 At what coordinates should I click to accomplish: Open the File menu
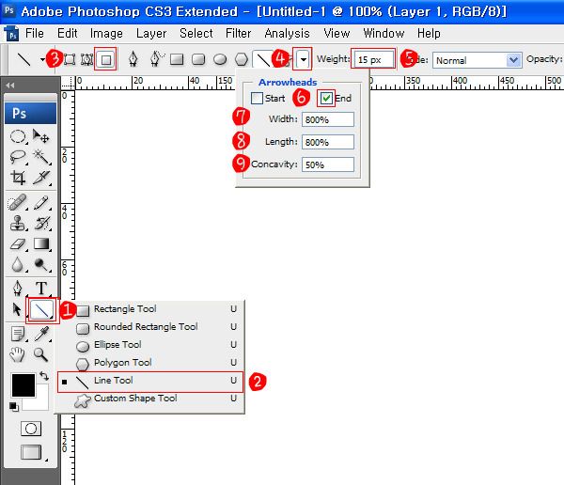(x=35, y=34)
